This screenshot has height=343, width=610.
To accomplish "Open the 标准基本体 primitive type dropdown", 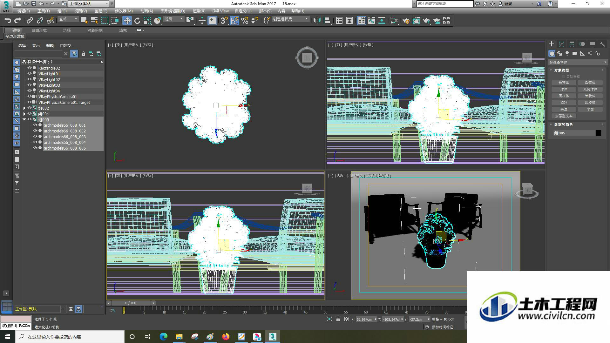I will pyautogui.click(x=578, y=62).
